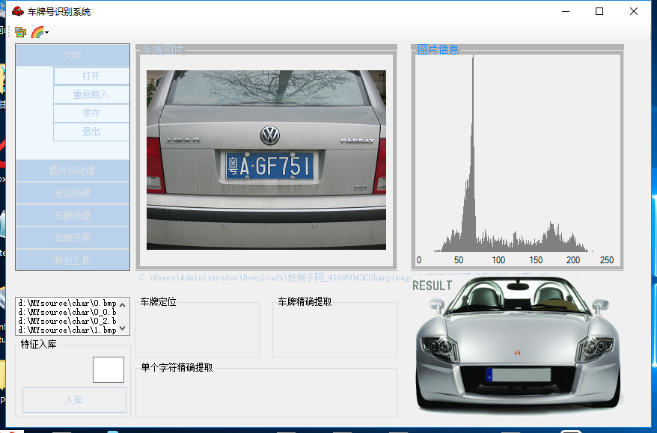This screenshot has height=433, width=657.
Task: Close the 车牌号识别系统 window
Action: tap(634, 11)
